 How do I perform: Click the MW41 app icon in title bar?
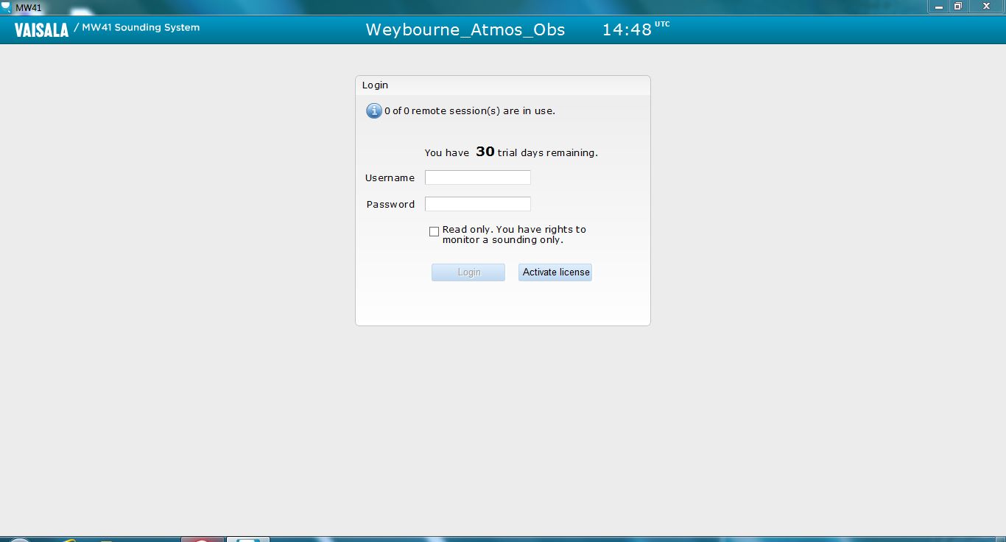click(x=7, y=7)
